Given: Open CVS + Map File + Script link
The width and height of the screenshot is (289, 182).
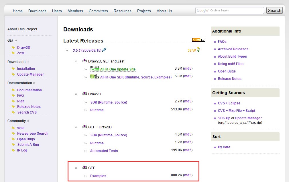Looking at the screenshot, I should point(237,111).
